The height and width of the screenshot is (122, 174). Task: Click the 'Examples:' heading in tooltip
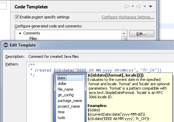[97, 106]
